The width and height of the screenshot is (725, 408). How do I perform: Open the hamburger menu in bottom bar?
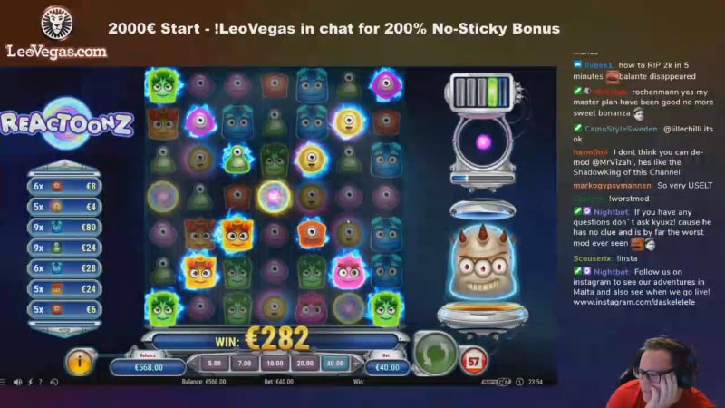[3, 382]
